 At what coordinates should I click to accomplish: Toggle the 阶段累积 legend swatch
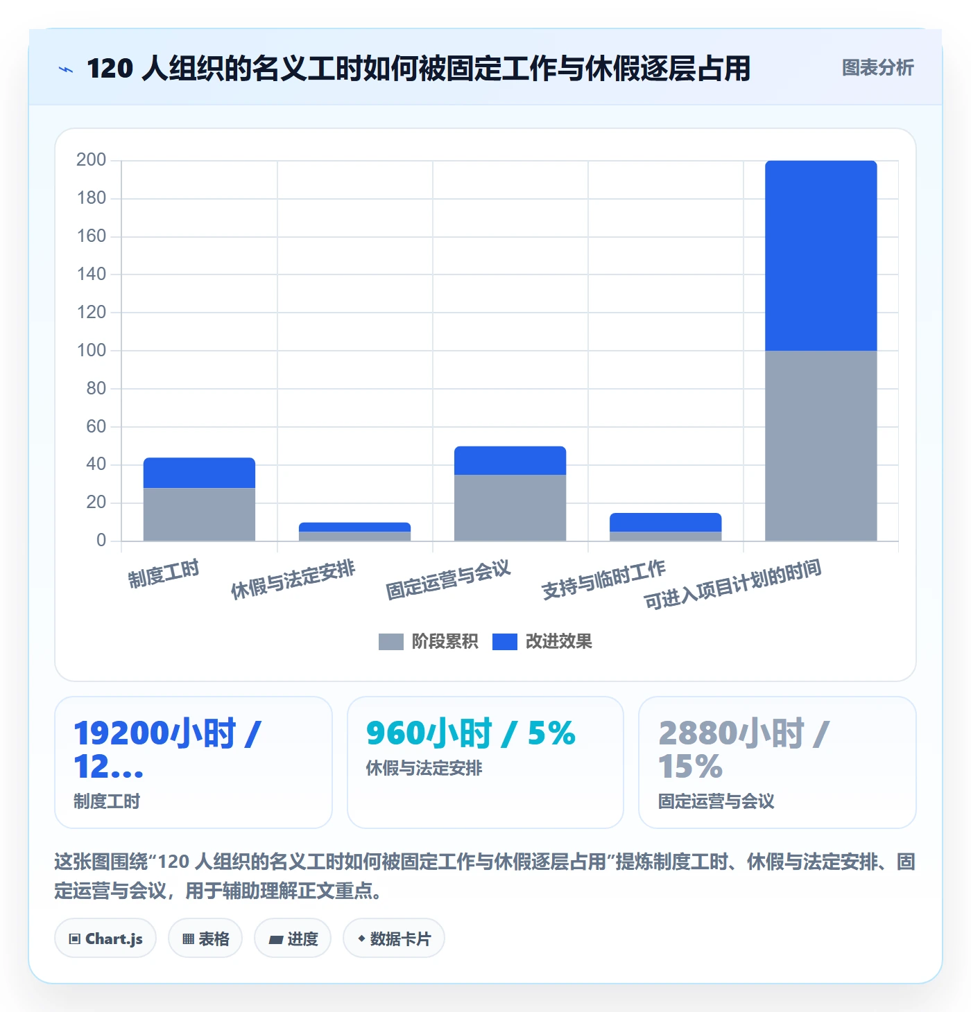(390, 642)
